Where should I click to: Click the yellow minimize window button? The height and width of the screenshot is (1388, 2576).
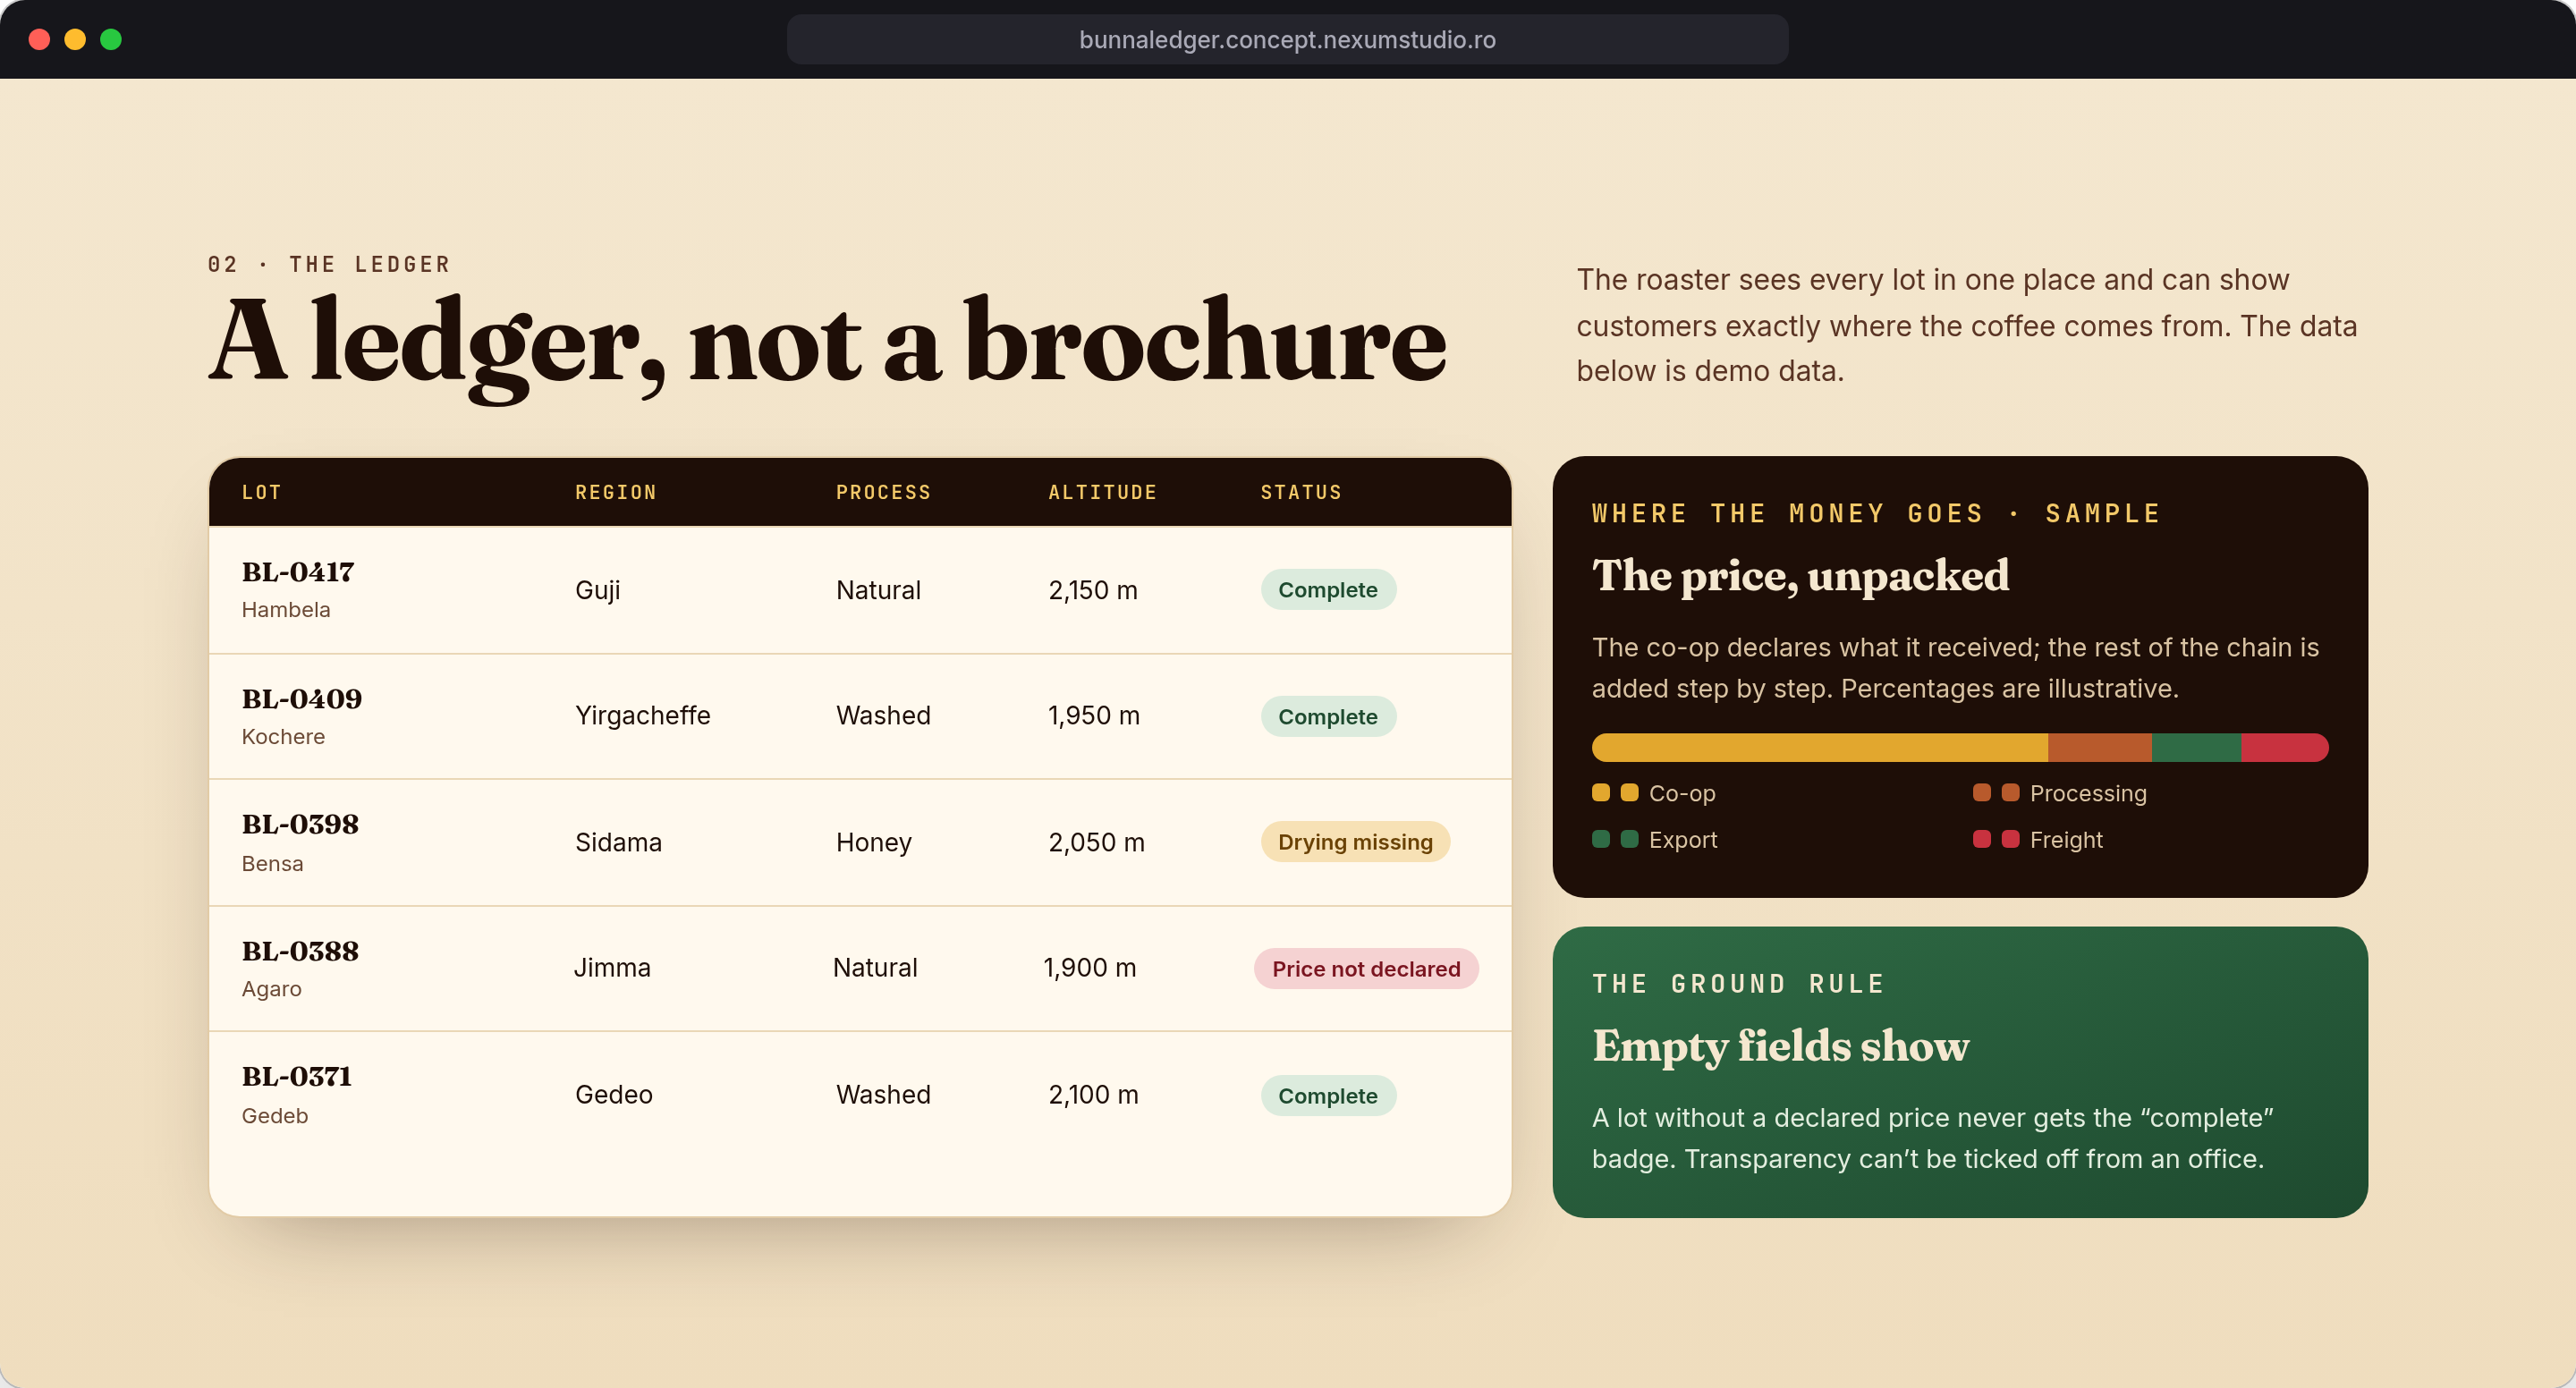[75, 39]
